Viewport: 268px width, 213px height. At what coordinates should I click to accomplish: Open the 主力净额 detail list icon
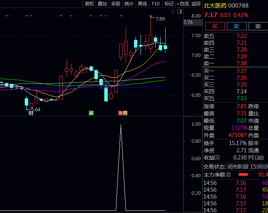pyautogui.click(x=228, y=175)
